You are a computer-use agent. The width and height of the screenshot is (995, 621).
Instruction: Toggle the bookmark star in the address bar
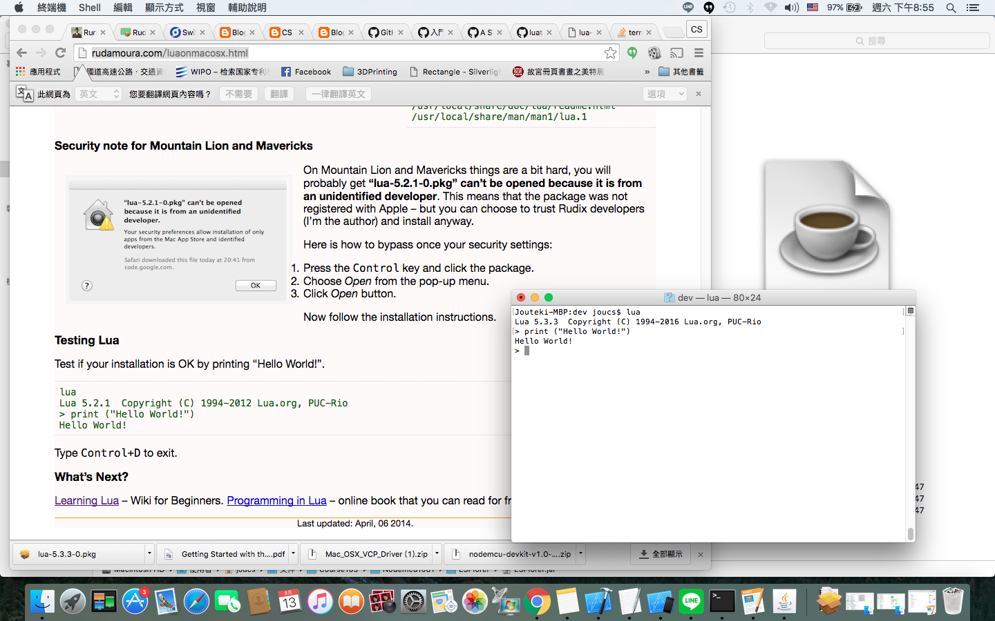[610, 52]
